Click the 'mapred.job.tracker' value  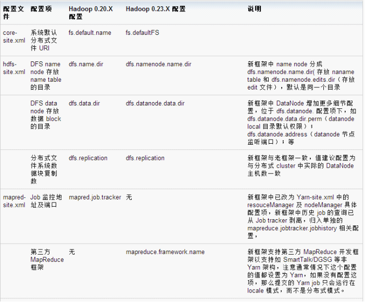click(95, 197)
